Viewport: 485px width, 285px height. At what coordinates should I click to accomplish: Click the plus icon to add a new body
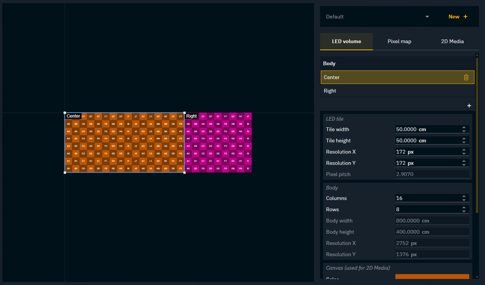(469, 106)
